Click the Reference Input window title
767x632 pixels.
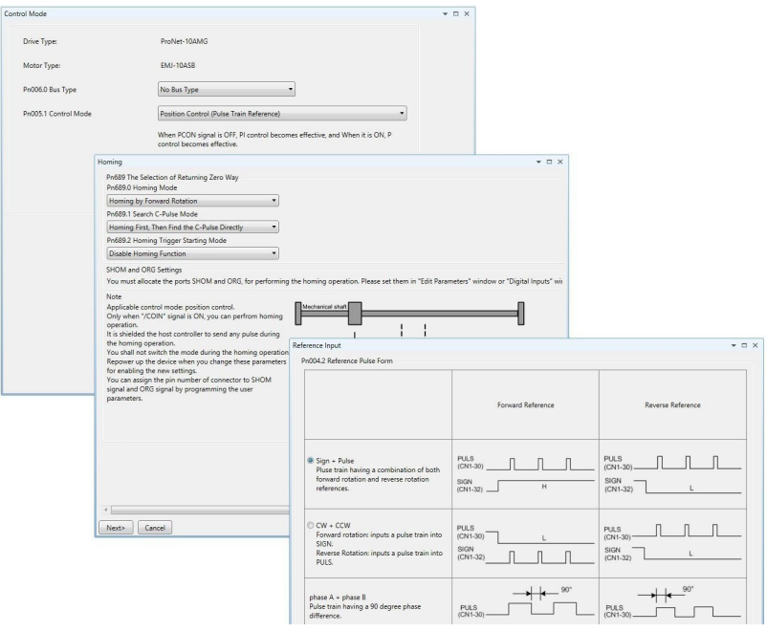[x=317, y=345]
